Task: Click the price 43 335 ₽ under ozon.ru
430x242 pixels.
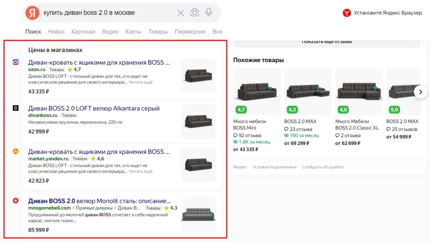Action: (x=39, y=91)
